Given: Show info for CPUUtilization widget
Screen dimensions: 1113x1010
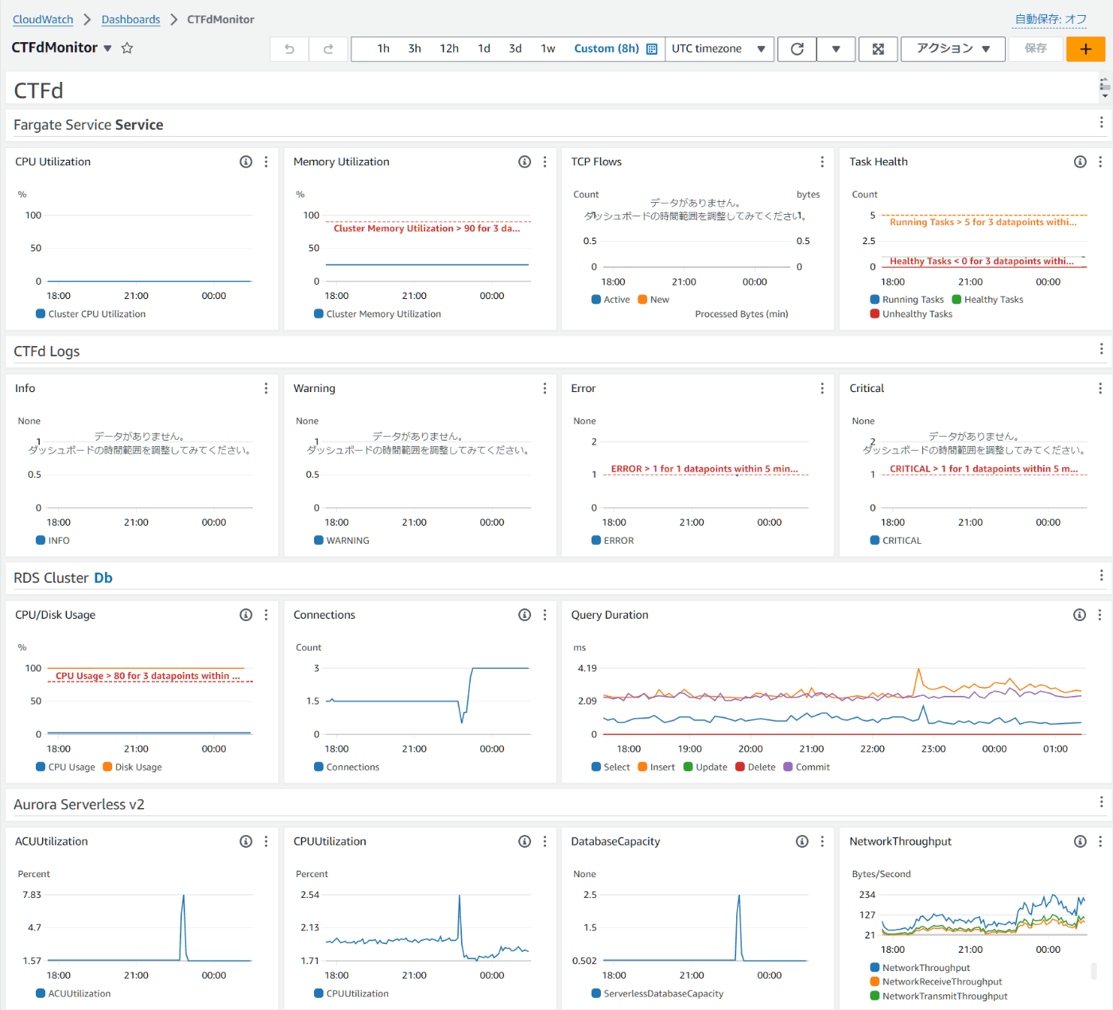Looking at the screenshot, I should pos(525,841).
